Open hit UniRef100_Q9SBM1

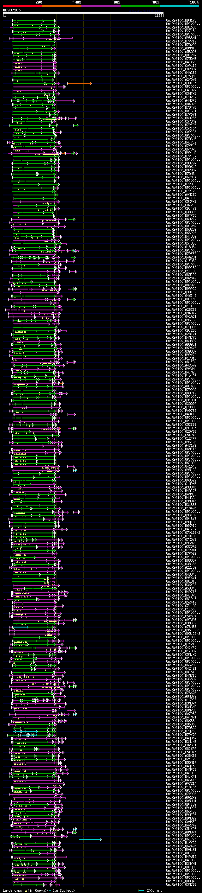pyautogui.click(x=181, y=38)
